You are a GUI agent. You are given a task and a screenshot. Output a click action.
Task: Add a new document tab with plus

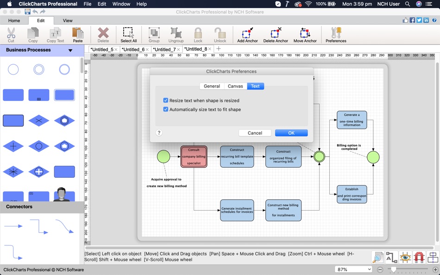pyautogui.click(x=218, y=49)
